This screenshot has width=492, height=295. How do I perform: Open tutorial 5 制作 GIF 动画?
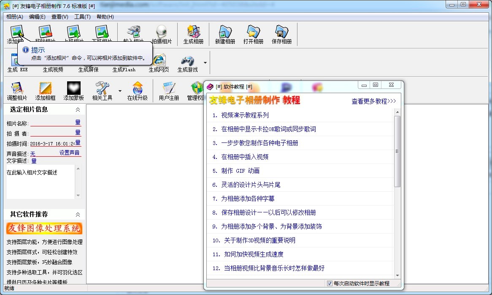click(241, 171)
